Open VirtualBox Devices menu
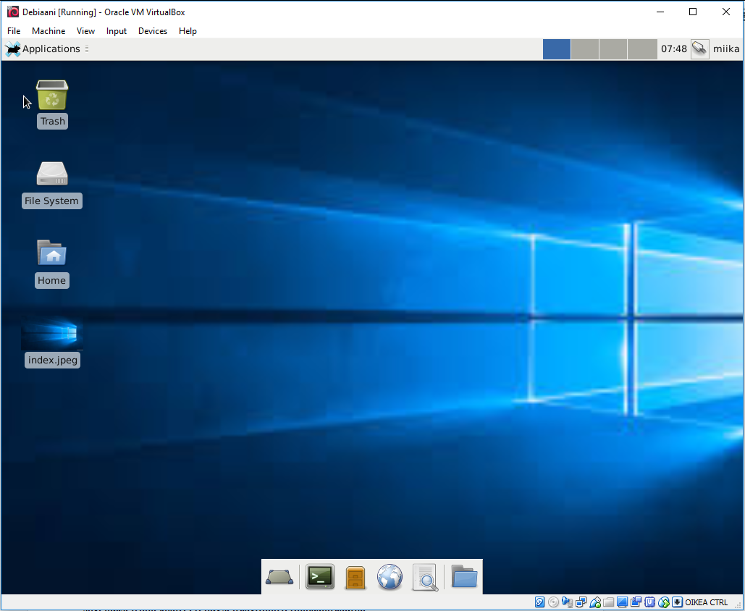The width and height of the screenshot is (745, 611). pos(153,31)
